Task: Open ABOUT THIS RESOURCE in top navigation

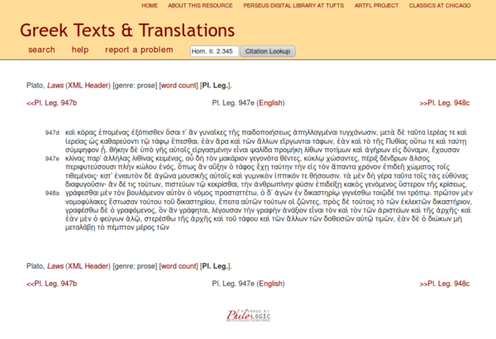Action: (199, 6)
